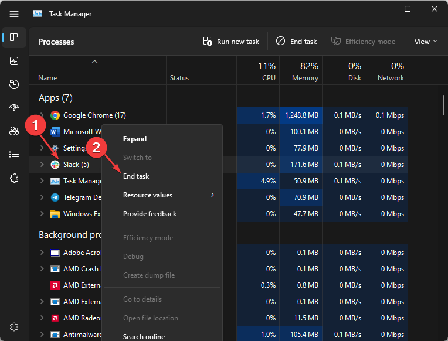This screenshot has height=341, width=448.
Task: Click the Task Manager title bar icon
Action: click(38, 13)
